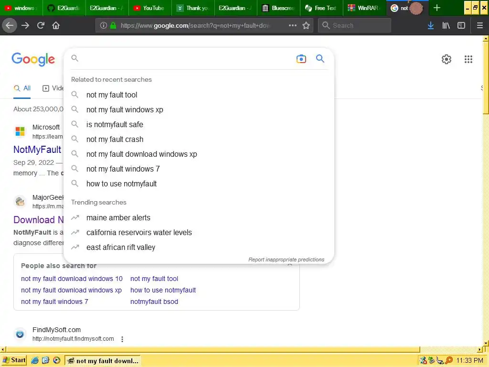Viewport: 489px width, 367px height.
Task: Open the downloads arrow panel
Action: pyautogui.click(x=431, y=25)
